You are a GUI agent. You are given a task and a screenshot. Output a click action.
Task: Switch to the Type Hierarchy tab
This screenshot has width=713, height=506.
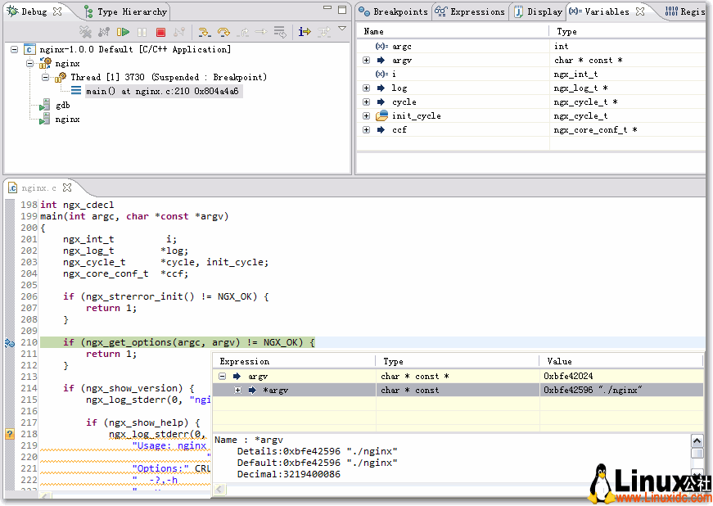(126, 11)
